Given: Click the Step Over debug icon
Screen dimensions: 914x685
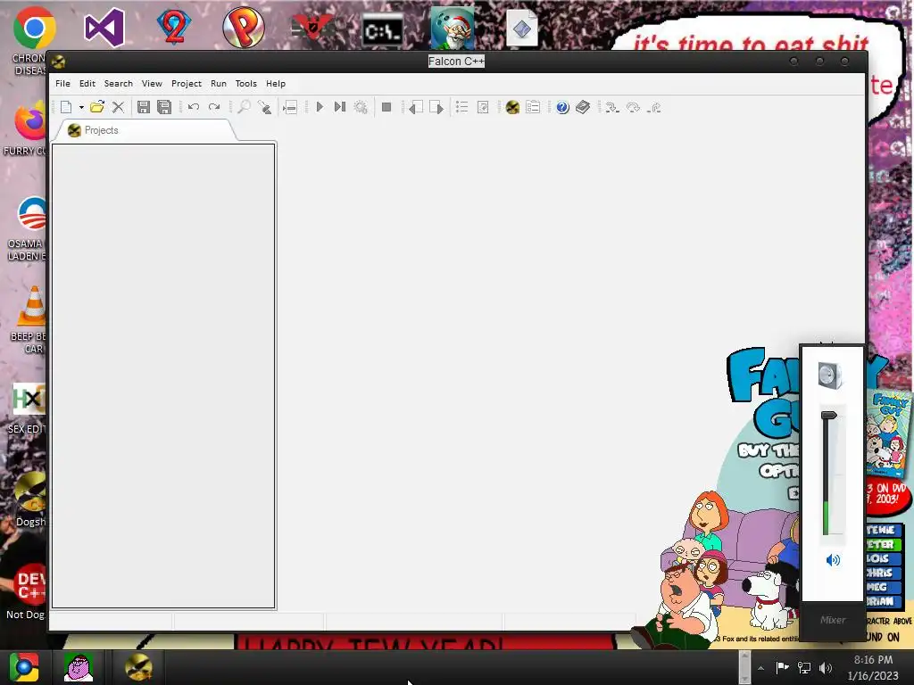Looking at the screenshot, I should (633, 107).
